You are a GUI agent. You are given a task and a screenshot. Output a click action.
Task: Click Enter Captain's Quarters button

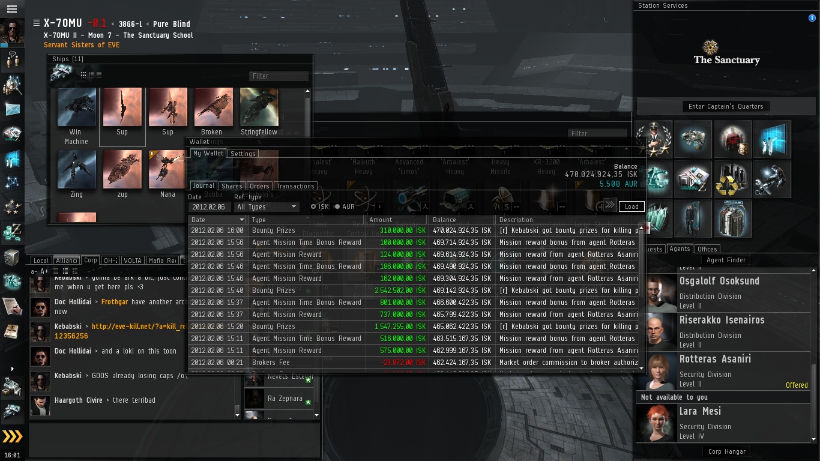pos(726,106)
